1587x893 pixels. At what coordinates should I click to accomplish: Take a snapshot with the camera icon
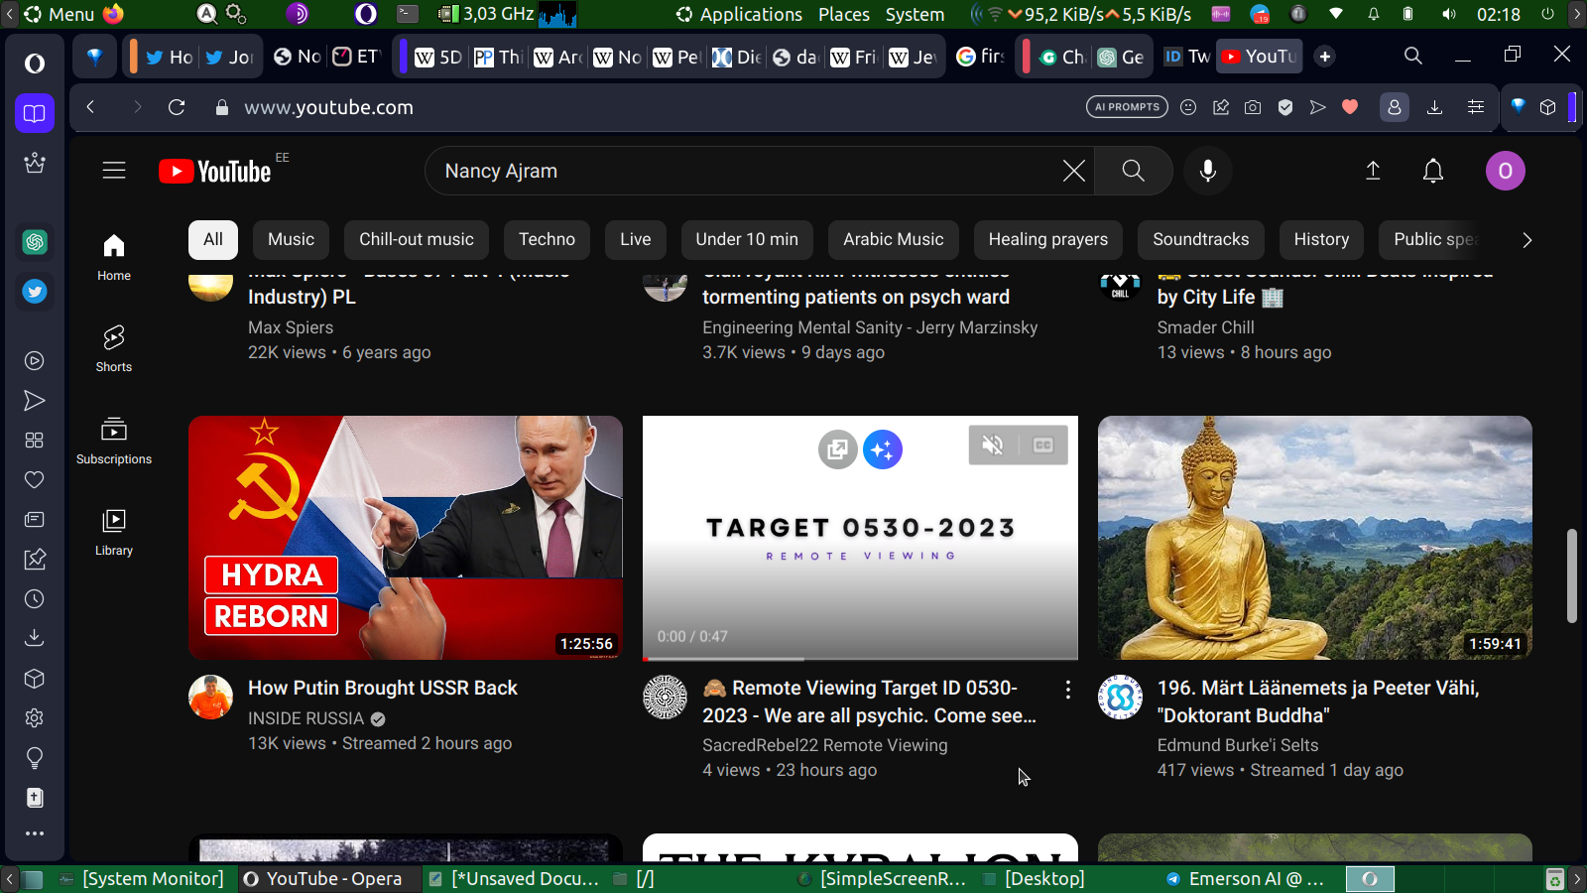1253,107
